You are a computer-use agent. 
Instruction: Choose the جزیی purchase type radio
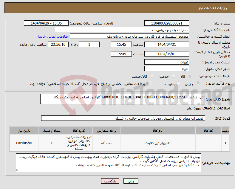(x=198, y=83)
